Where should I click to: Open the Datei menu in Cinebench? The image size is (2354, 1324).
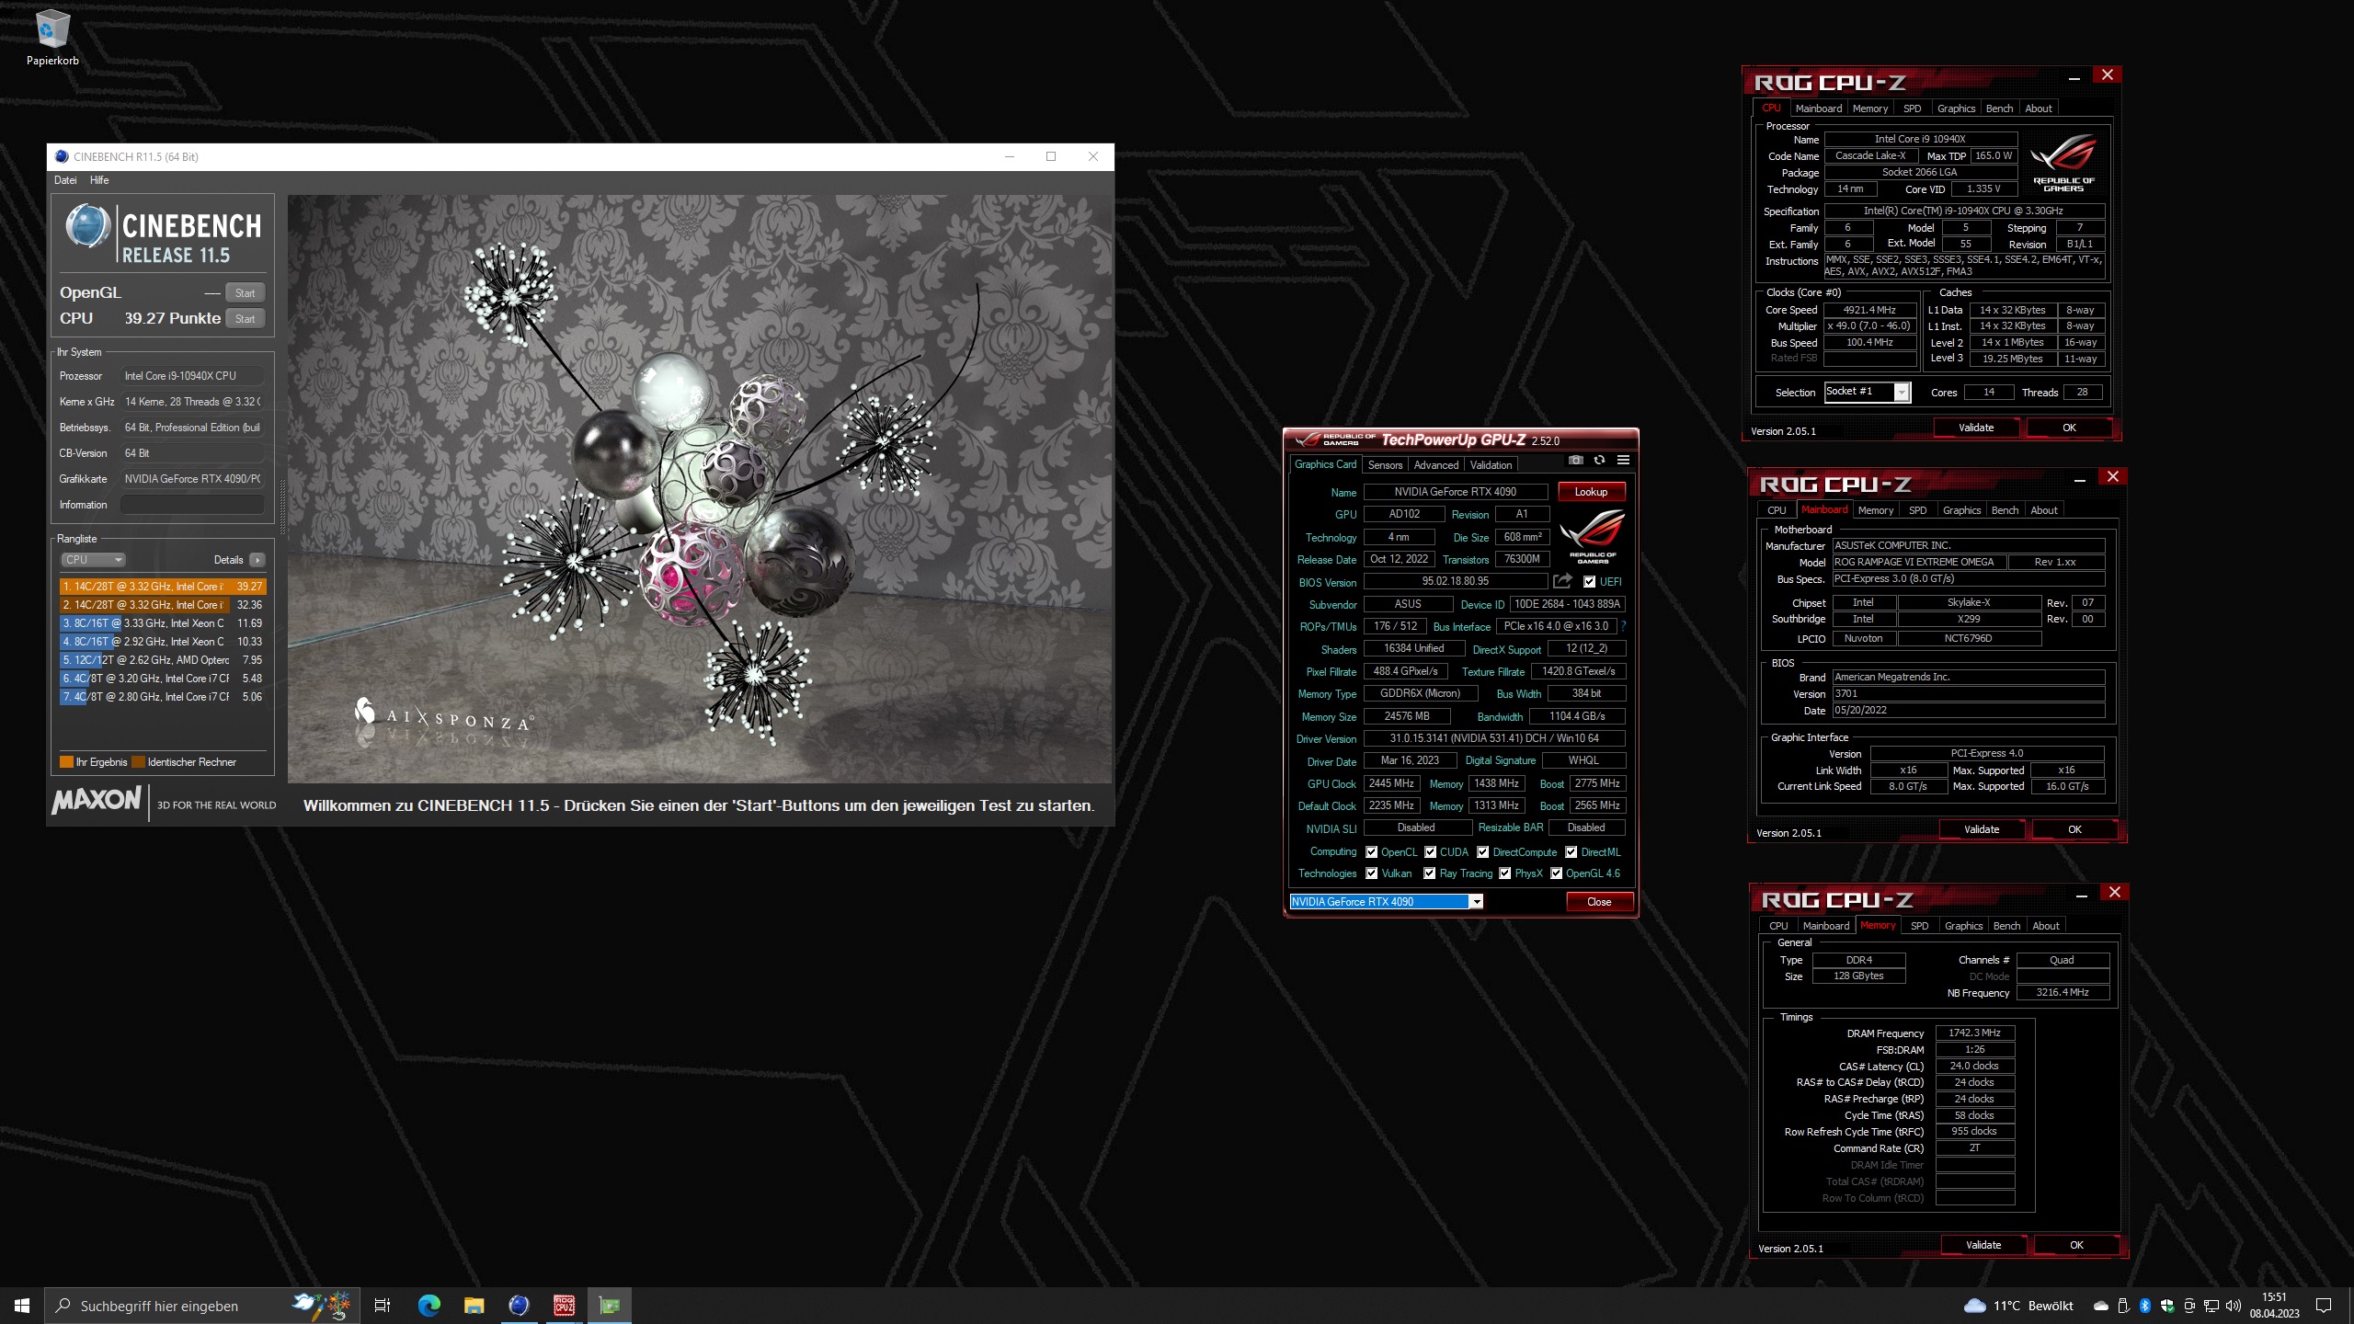click(65, 180)
